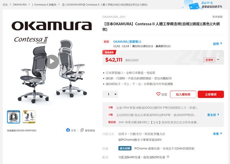Expand 看全部 promotions list
Image resolution: width=230 pixels, height=164 pixels.
click(213, 114)
